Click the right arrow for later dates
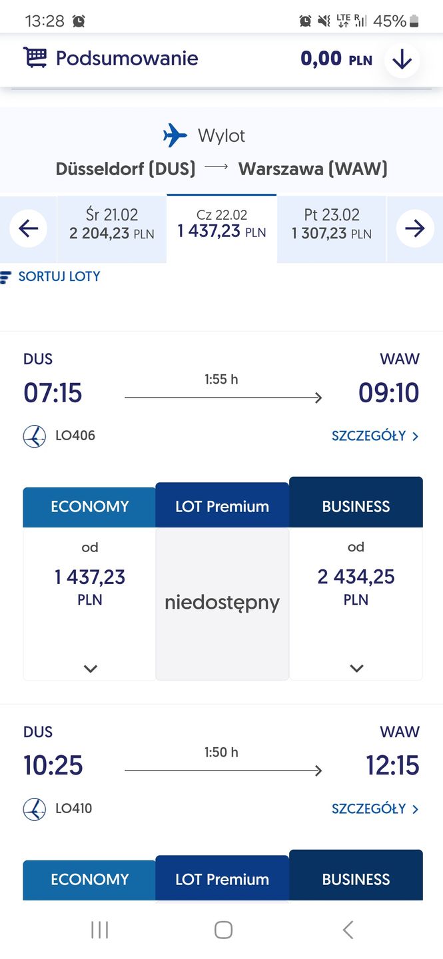This screenshot has width=443, height=959. click(x=415, y=228)
